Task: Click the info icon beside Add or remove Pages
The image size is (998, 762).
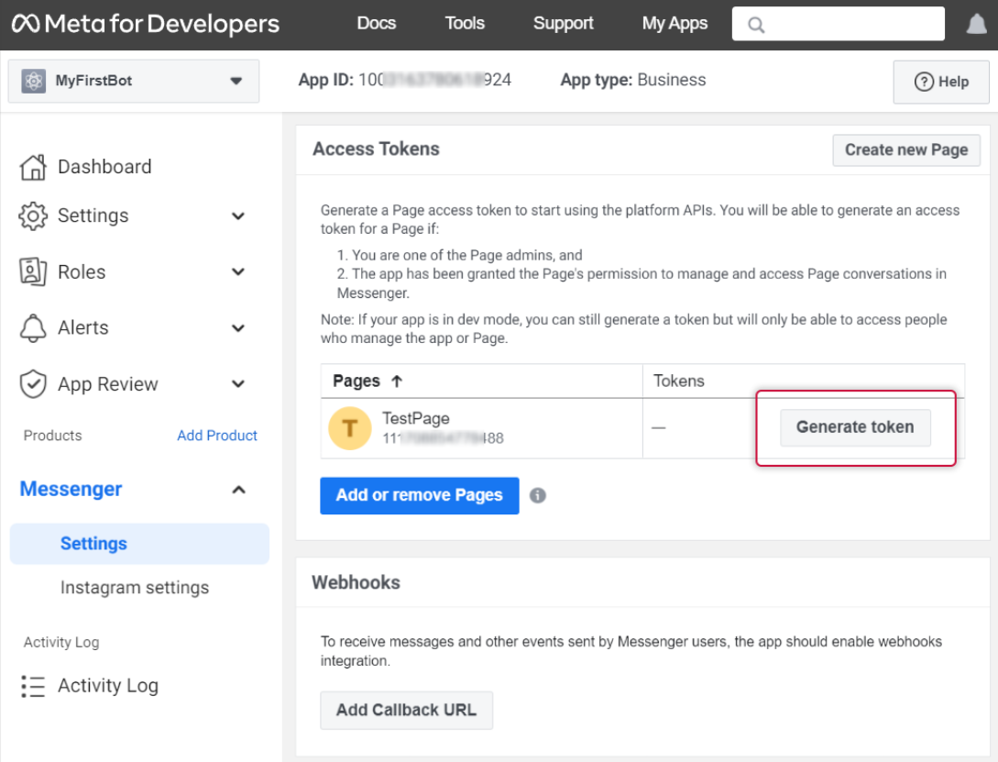Action: tap(538, 495)
